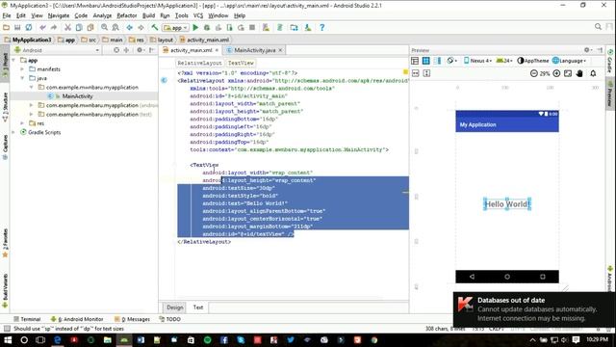Image resolution: width=616 pixels, height=347 pixels.
Task: Click the Undo arrow icon
Action: tap(42, 28)
